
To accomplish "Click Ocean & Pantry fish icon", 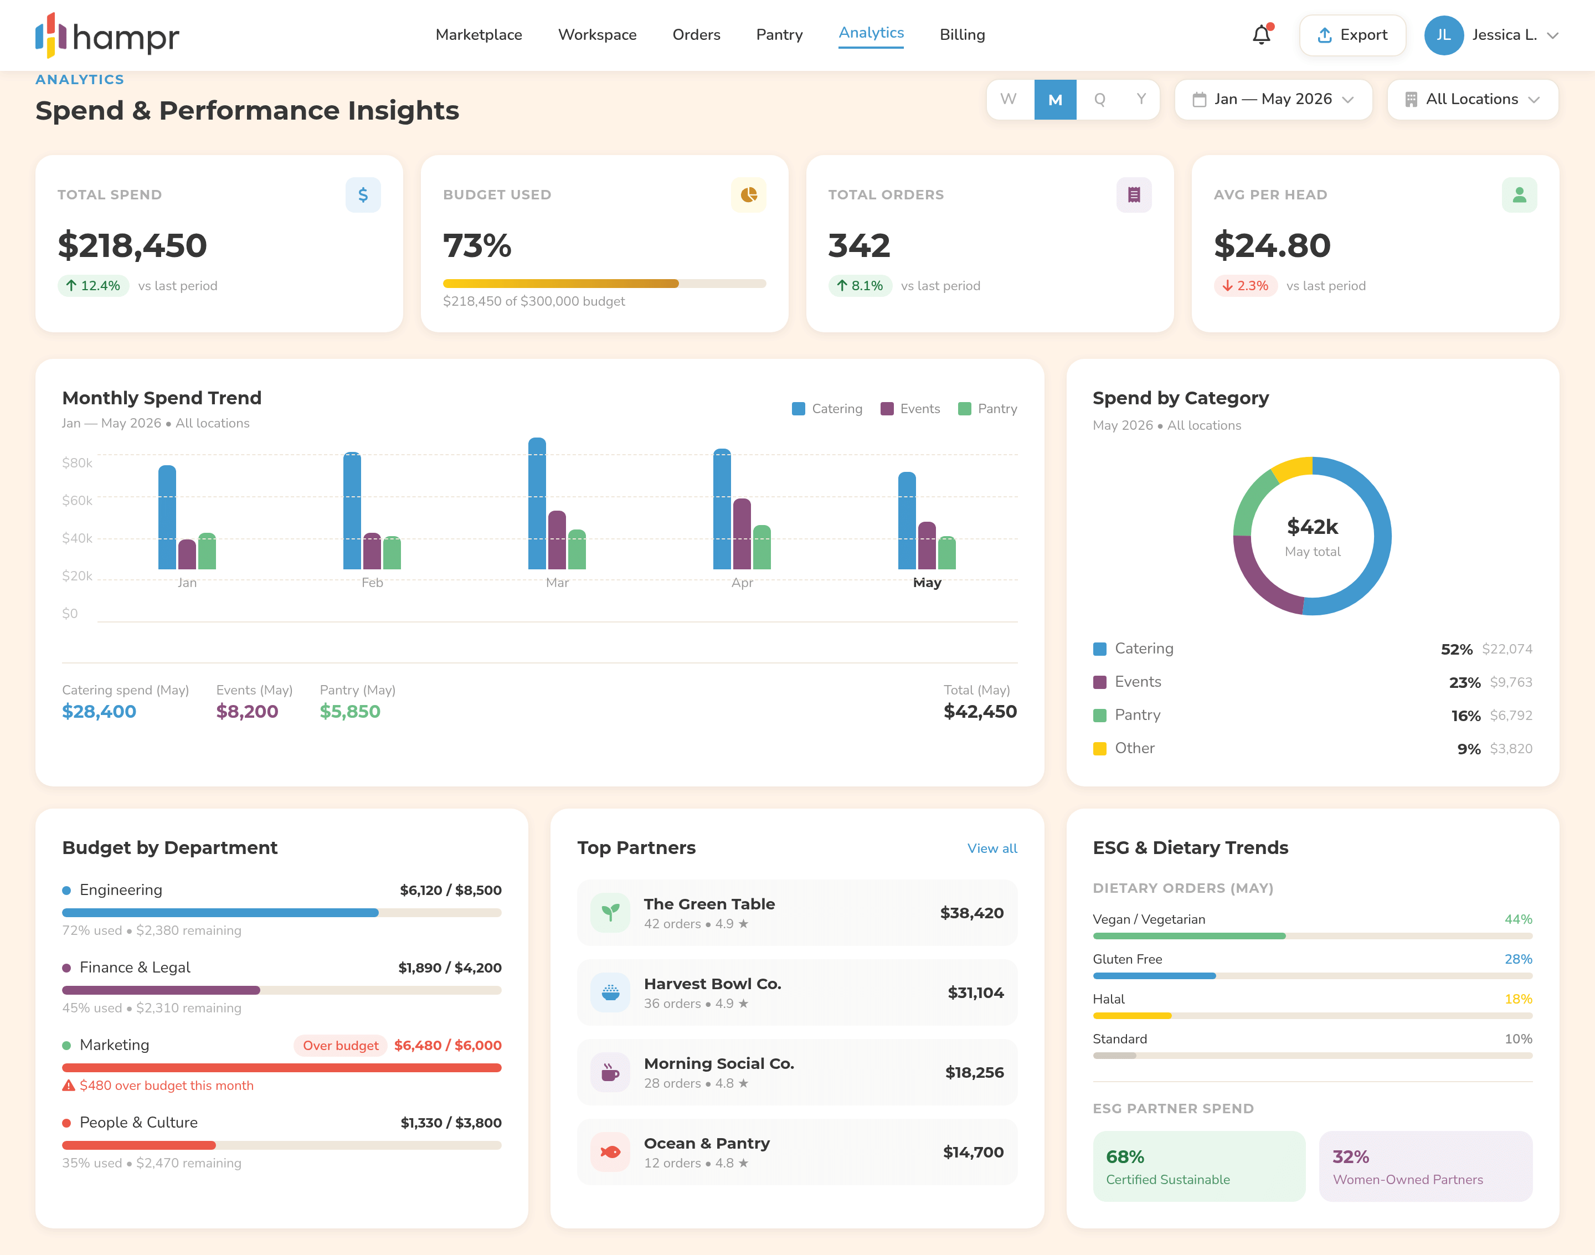I will [610, 1152].
